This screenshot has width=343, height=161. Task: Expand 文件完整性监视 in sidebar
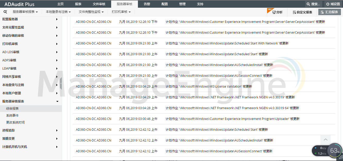point(31,27)
